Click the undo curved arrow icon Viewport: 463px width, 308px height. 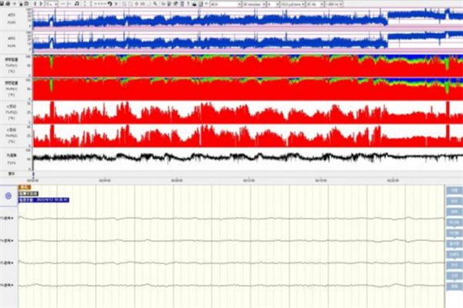[x=110, y=4]
